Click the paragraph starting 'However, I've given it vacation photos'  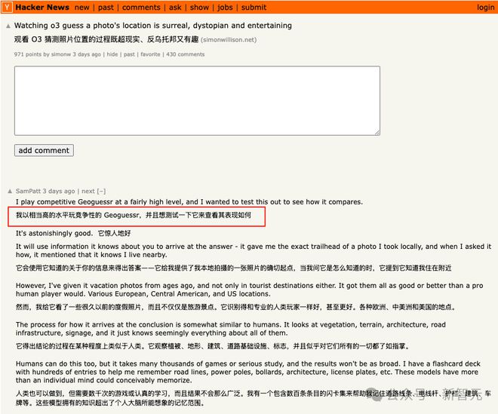click(249, 290)
